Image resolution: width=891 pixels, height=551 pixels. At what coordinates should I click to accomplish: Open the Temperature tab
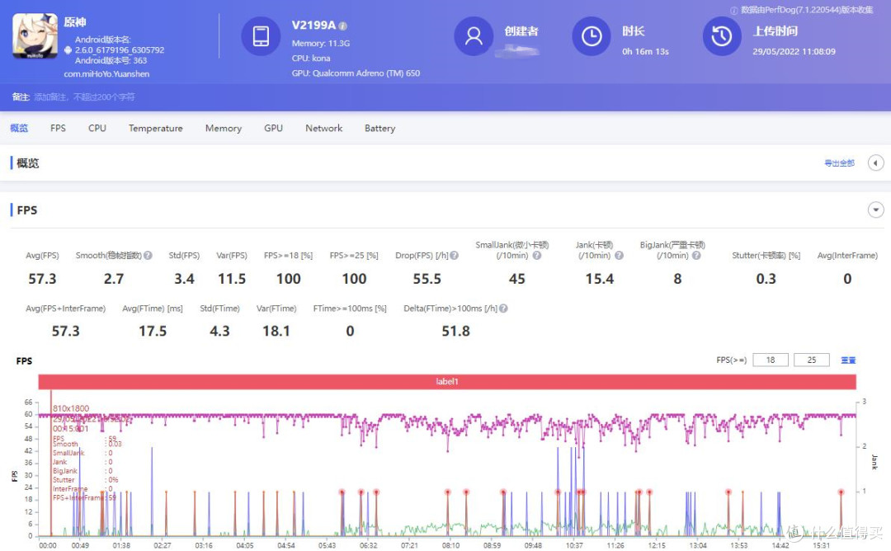(156, 129)
